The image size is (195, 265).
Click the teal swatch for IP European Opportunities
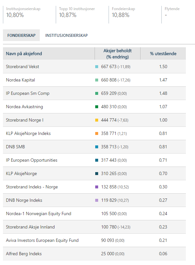pos(97,160)
